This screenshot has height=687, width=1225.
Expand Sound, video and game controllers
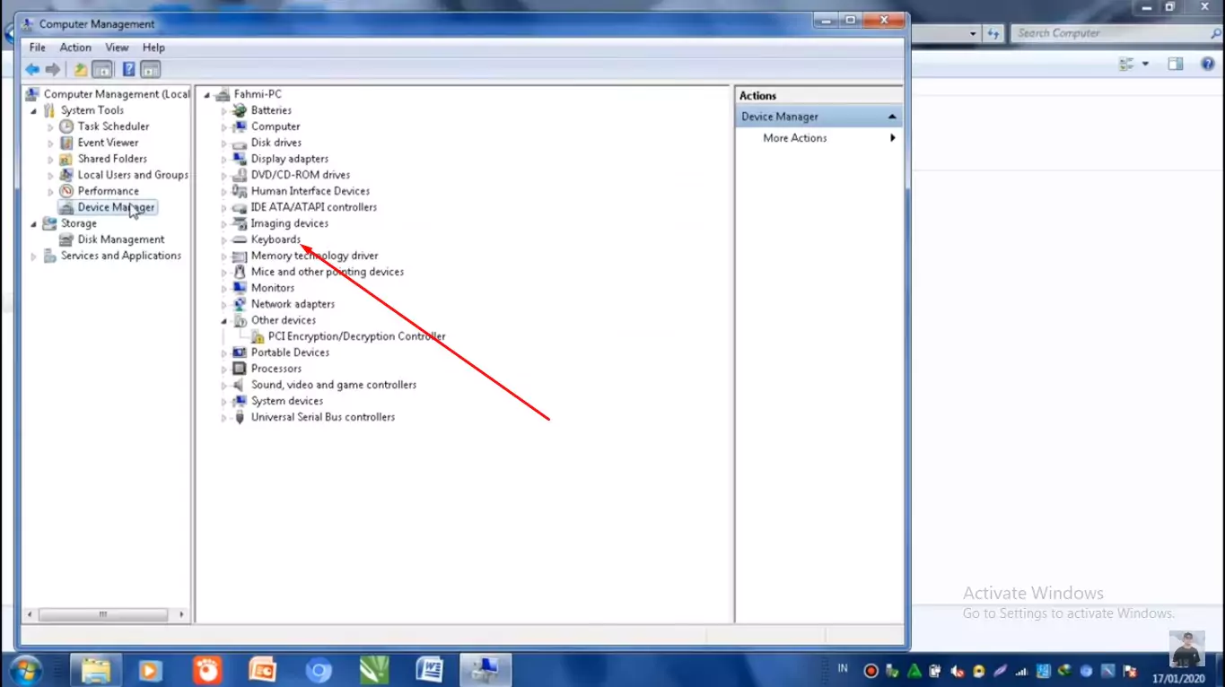[x=224, y=386]
